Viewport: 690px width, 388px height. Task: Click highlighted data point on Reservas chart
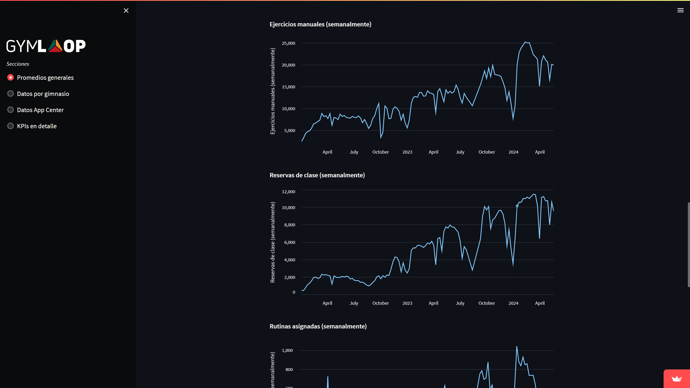[x=517, y=206]
